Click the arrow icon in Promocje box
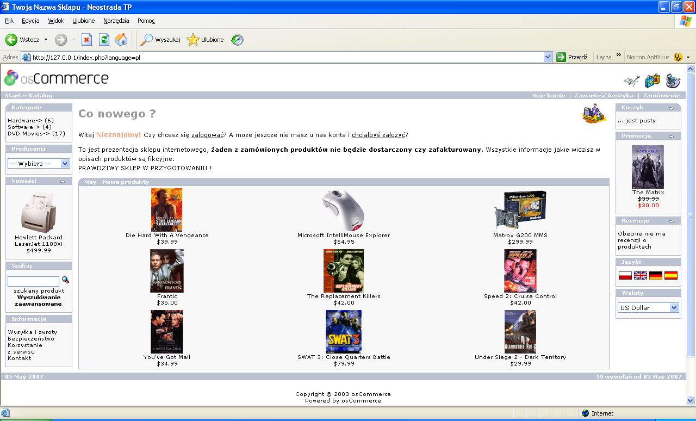Viewport: 696px width, 421px height. coord(672,137)
